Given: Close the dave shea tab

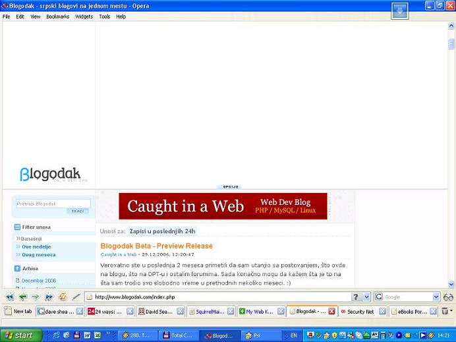Looking at the screenshot, I should 79,312.
